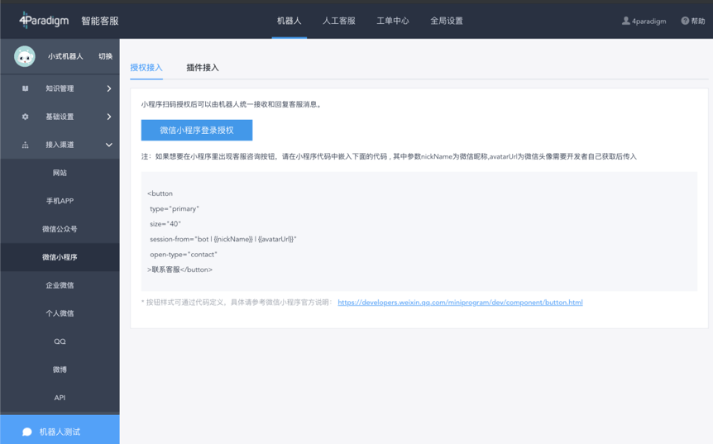The image size is (713, 444).
Task: Click the session-from code line
Action: (223, 239)
